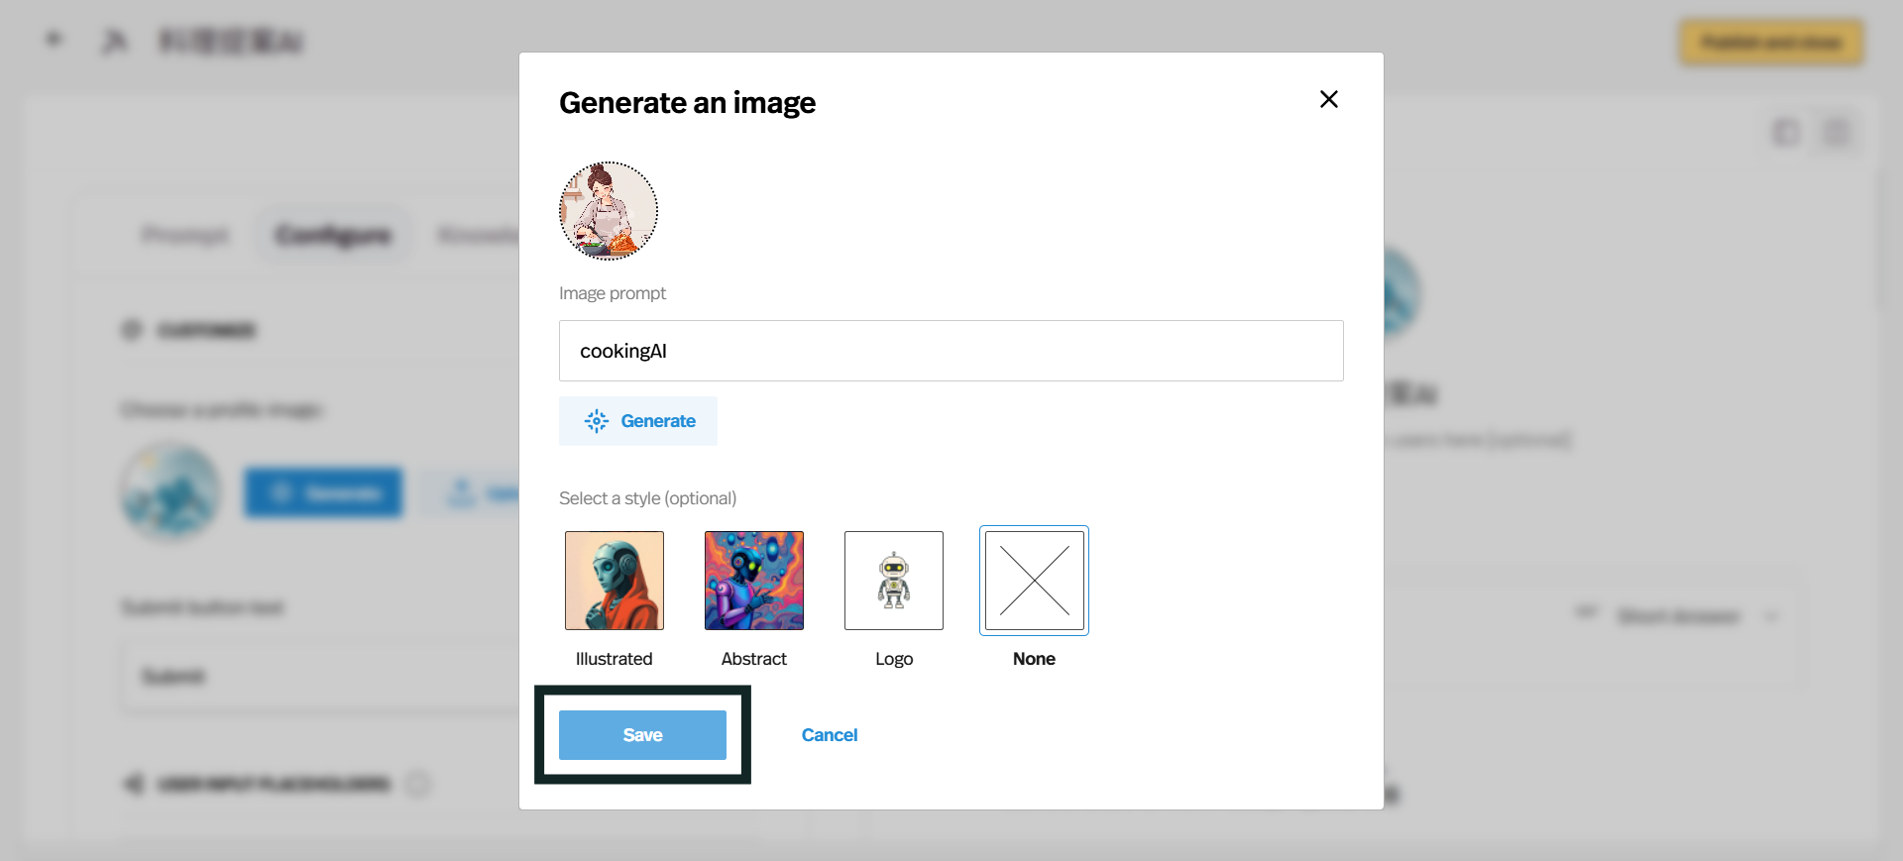The image size is (1903, 861).
Task: Click the Image prompt text field
Action: (951, 351)
